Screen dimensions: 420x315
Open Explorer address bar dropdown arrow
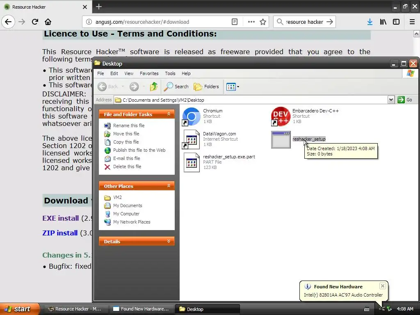pos(391,100)
